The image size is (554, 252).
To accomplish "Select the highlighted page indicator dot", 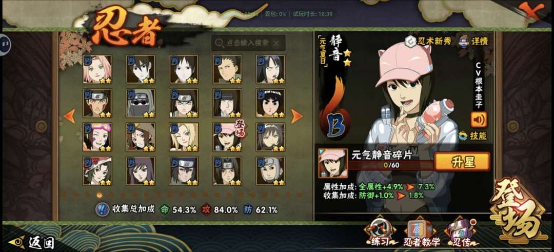I will pyautogui.click(x=100, y=195).
